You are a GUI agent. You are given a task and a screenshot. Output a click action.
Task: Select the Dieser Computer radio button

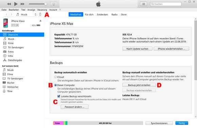point(55,85)
